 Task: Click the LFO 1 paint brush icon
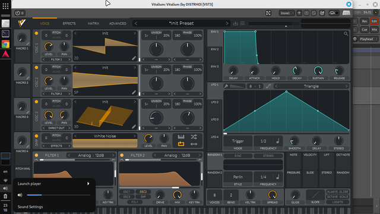tap(226, 86)
